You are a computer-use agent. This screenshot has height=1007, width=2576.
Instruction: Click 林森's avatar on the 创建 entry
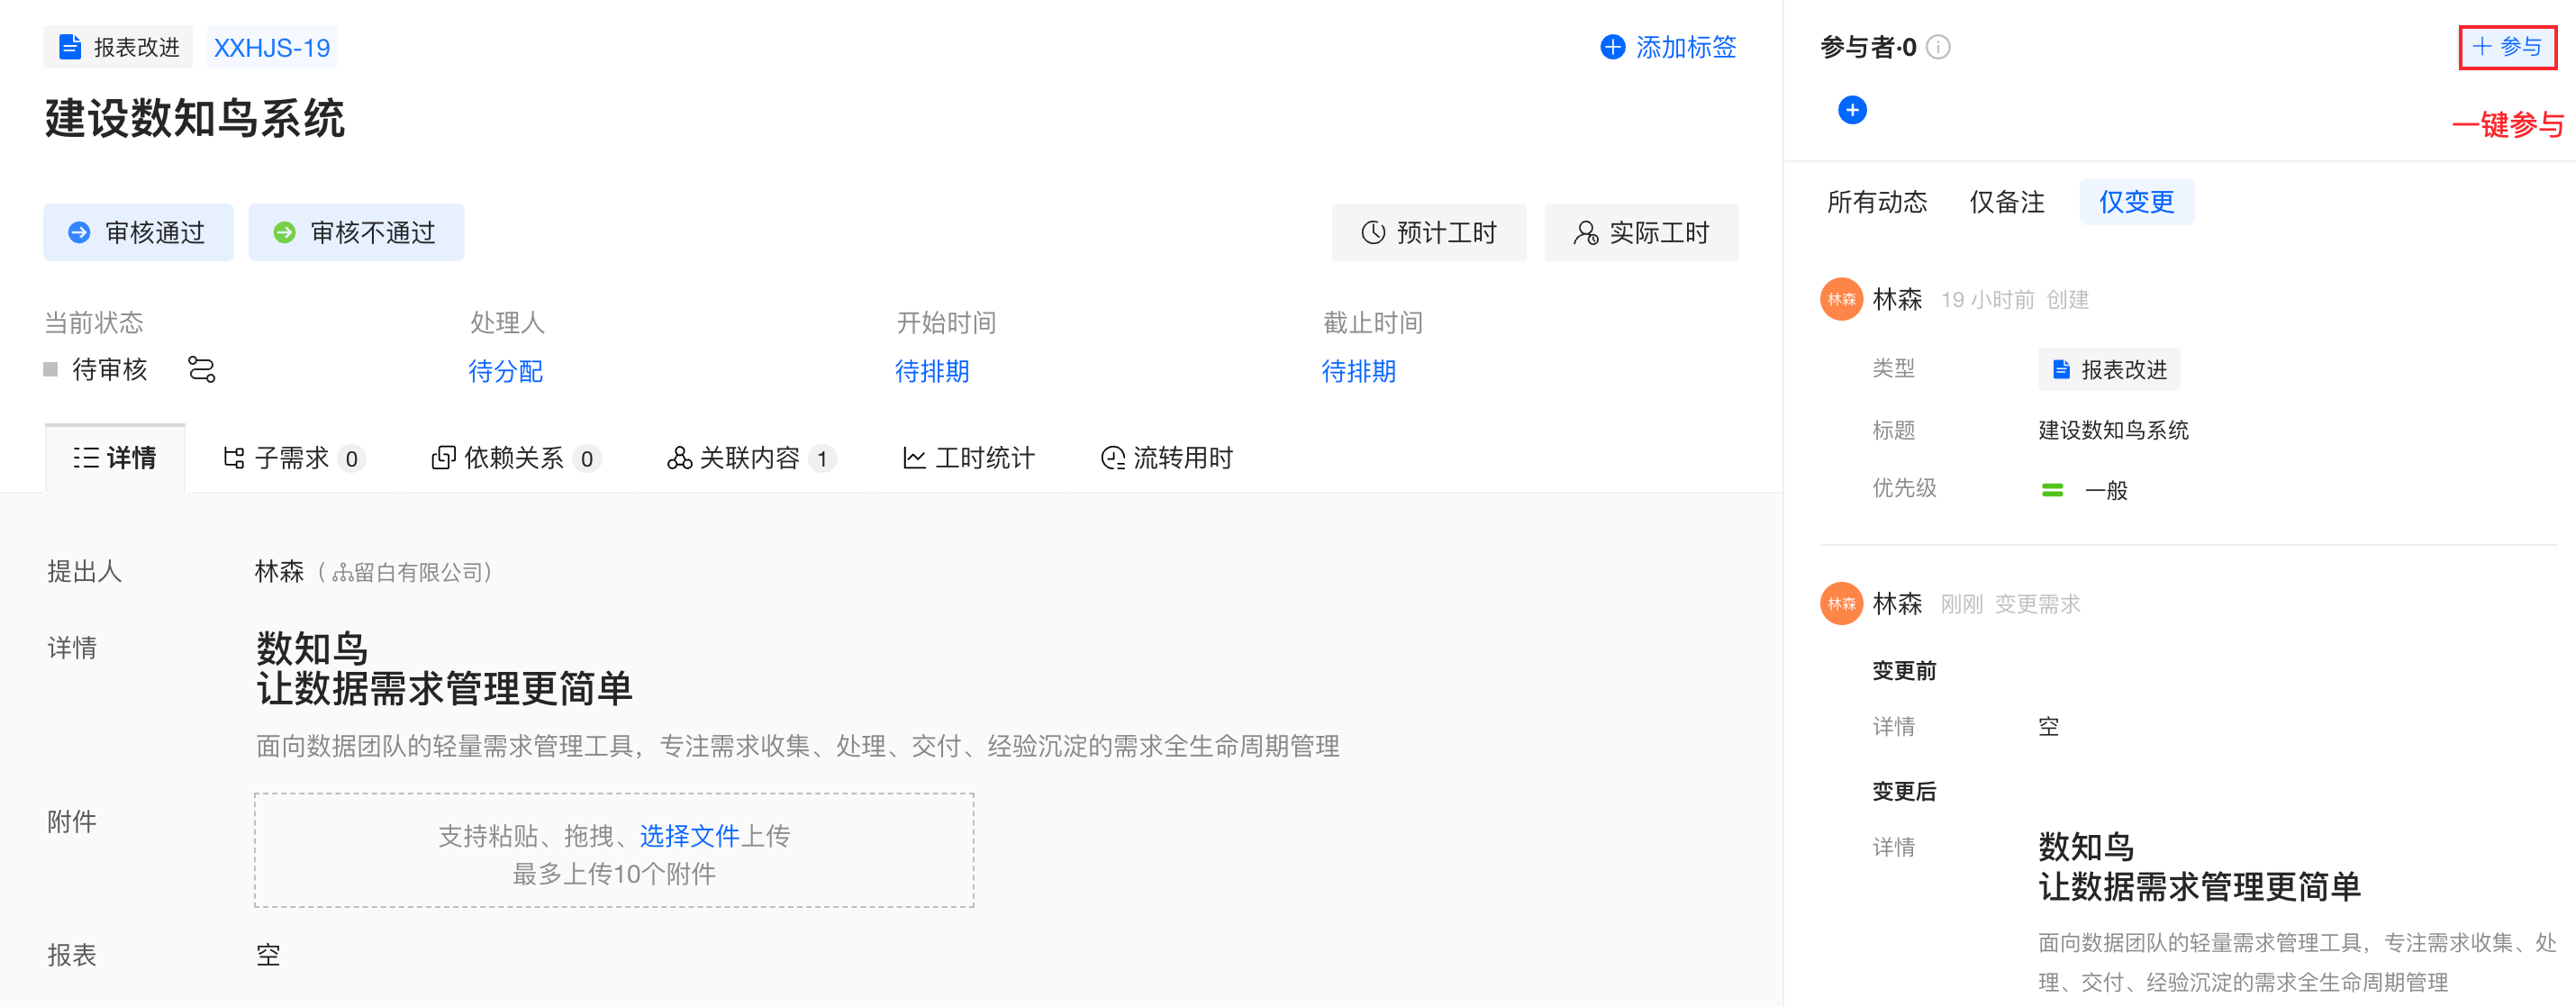[x=1841, y=299]
